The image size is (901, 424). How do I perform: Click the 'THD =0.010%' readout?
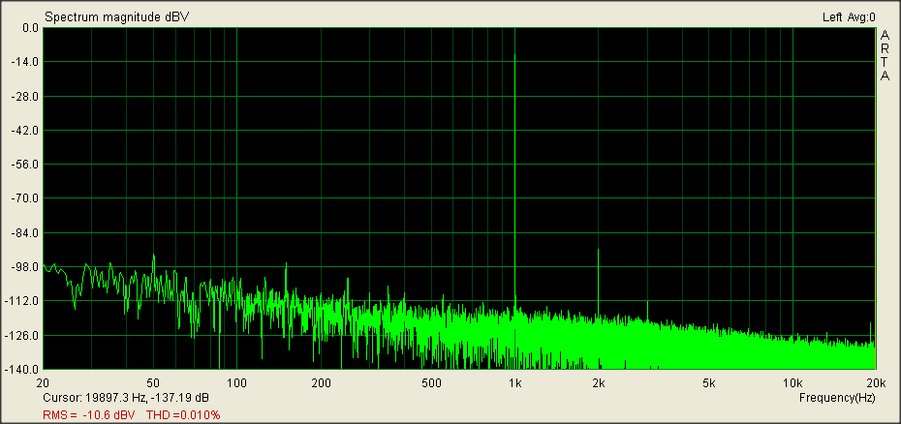click(183, 415)
